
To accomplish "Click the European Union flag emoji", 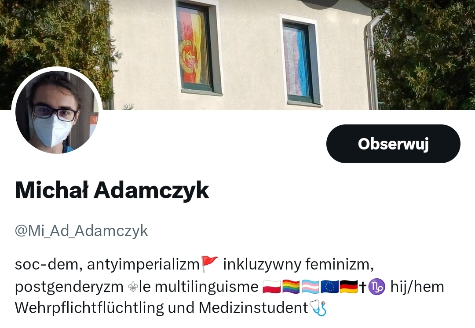I will click(330, 287).
